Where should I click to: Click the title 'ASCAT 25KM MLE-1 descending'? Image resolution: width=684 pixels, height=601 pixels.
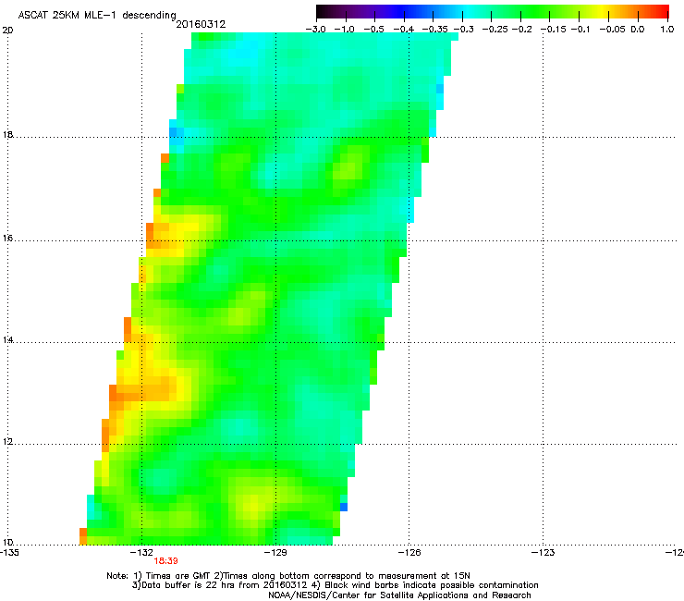click(x=97, y=15)
